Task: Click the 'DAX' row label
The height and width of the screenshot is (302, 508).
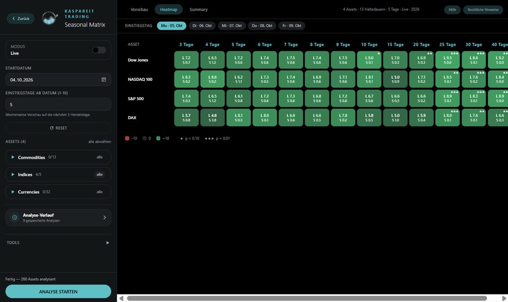Action: click(x=132, y=118)
